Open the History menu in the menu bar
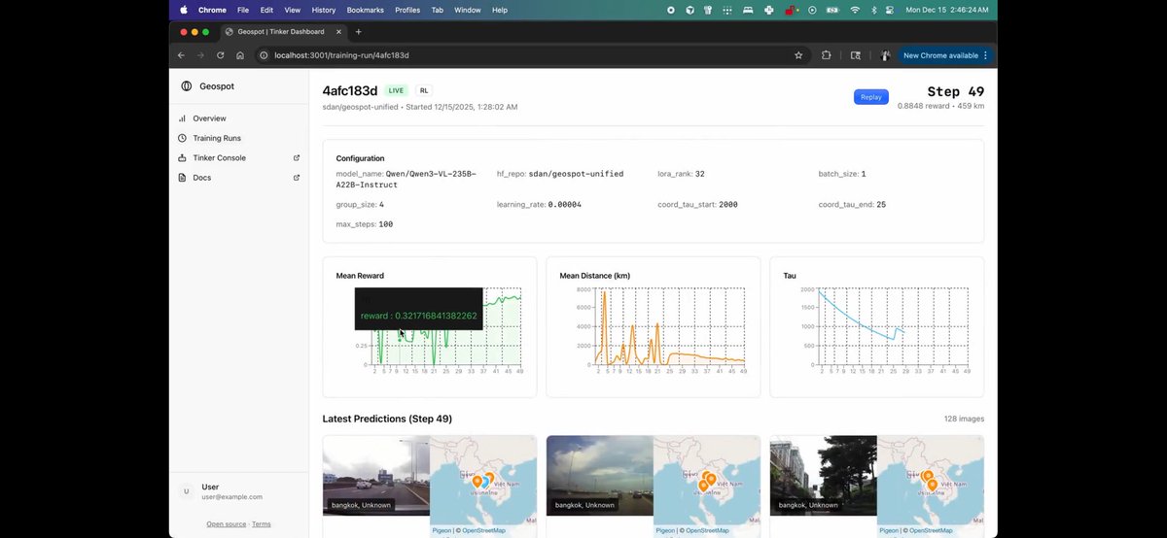 pos(323,10)
